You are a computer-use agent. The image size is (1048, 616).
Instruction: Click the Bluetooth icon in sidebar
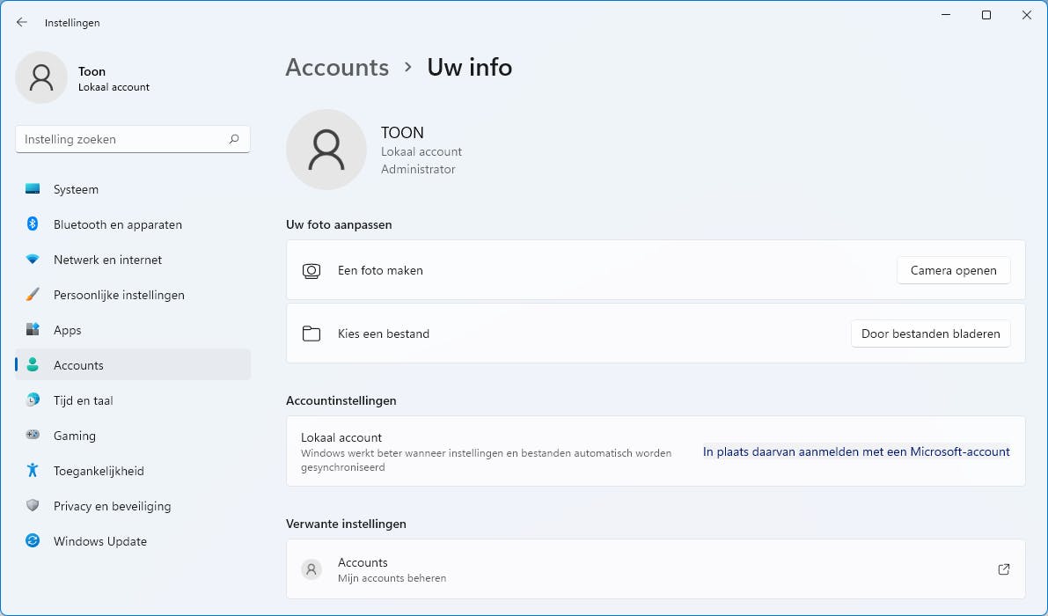[33, 224]
